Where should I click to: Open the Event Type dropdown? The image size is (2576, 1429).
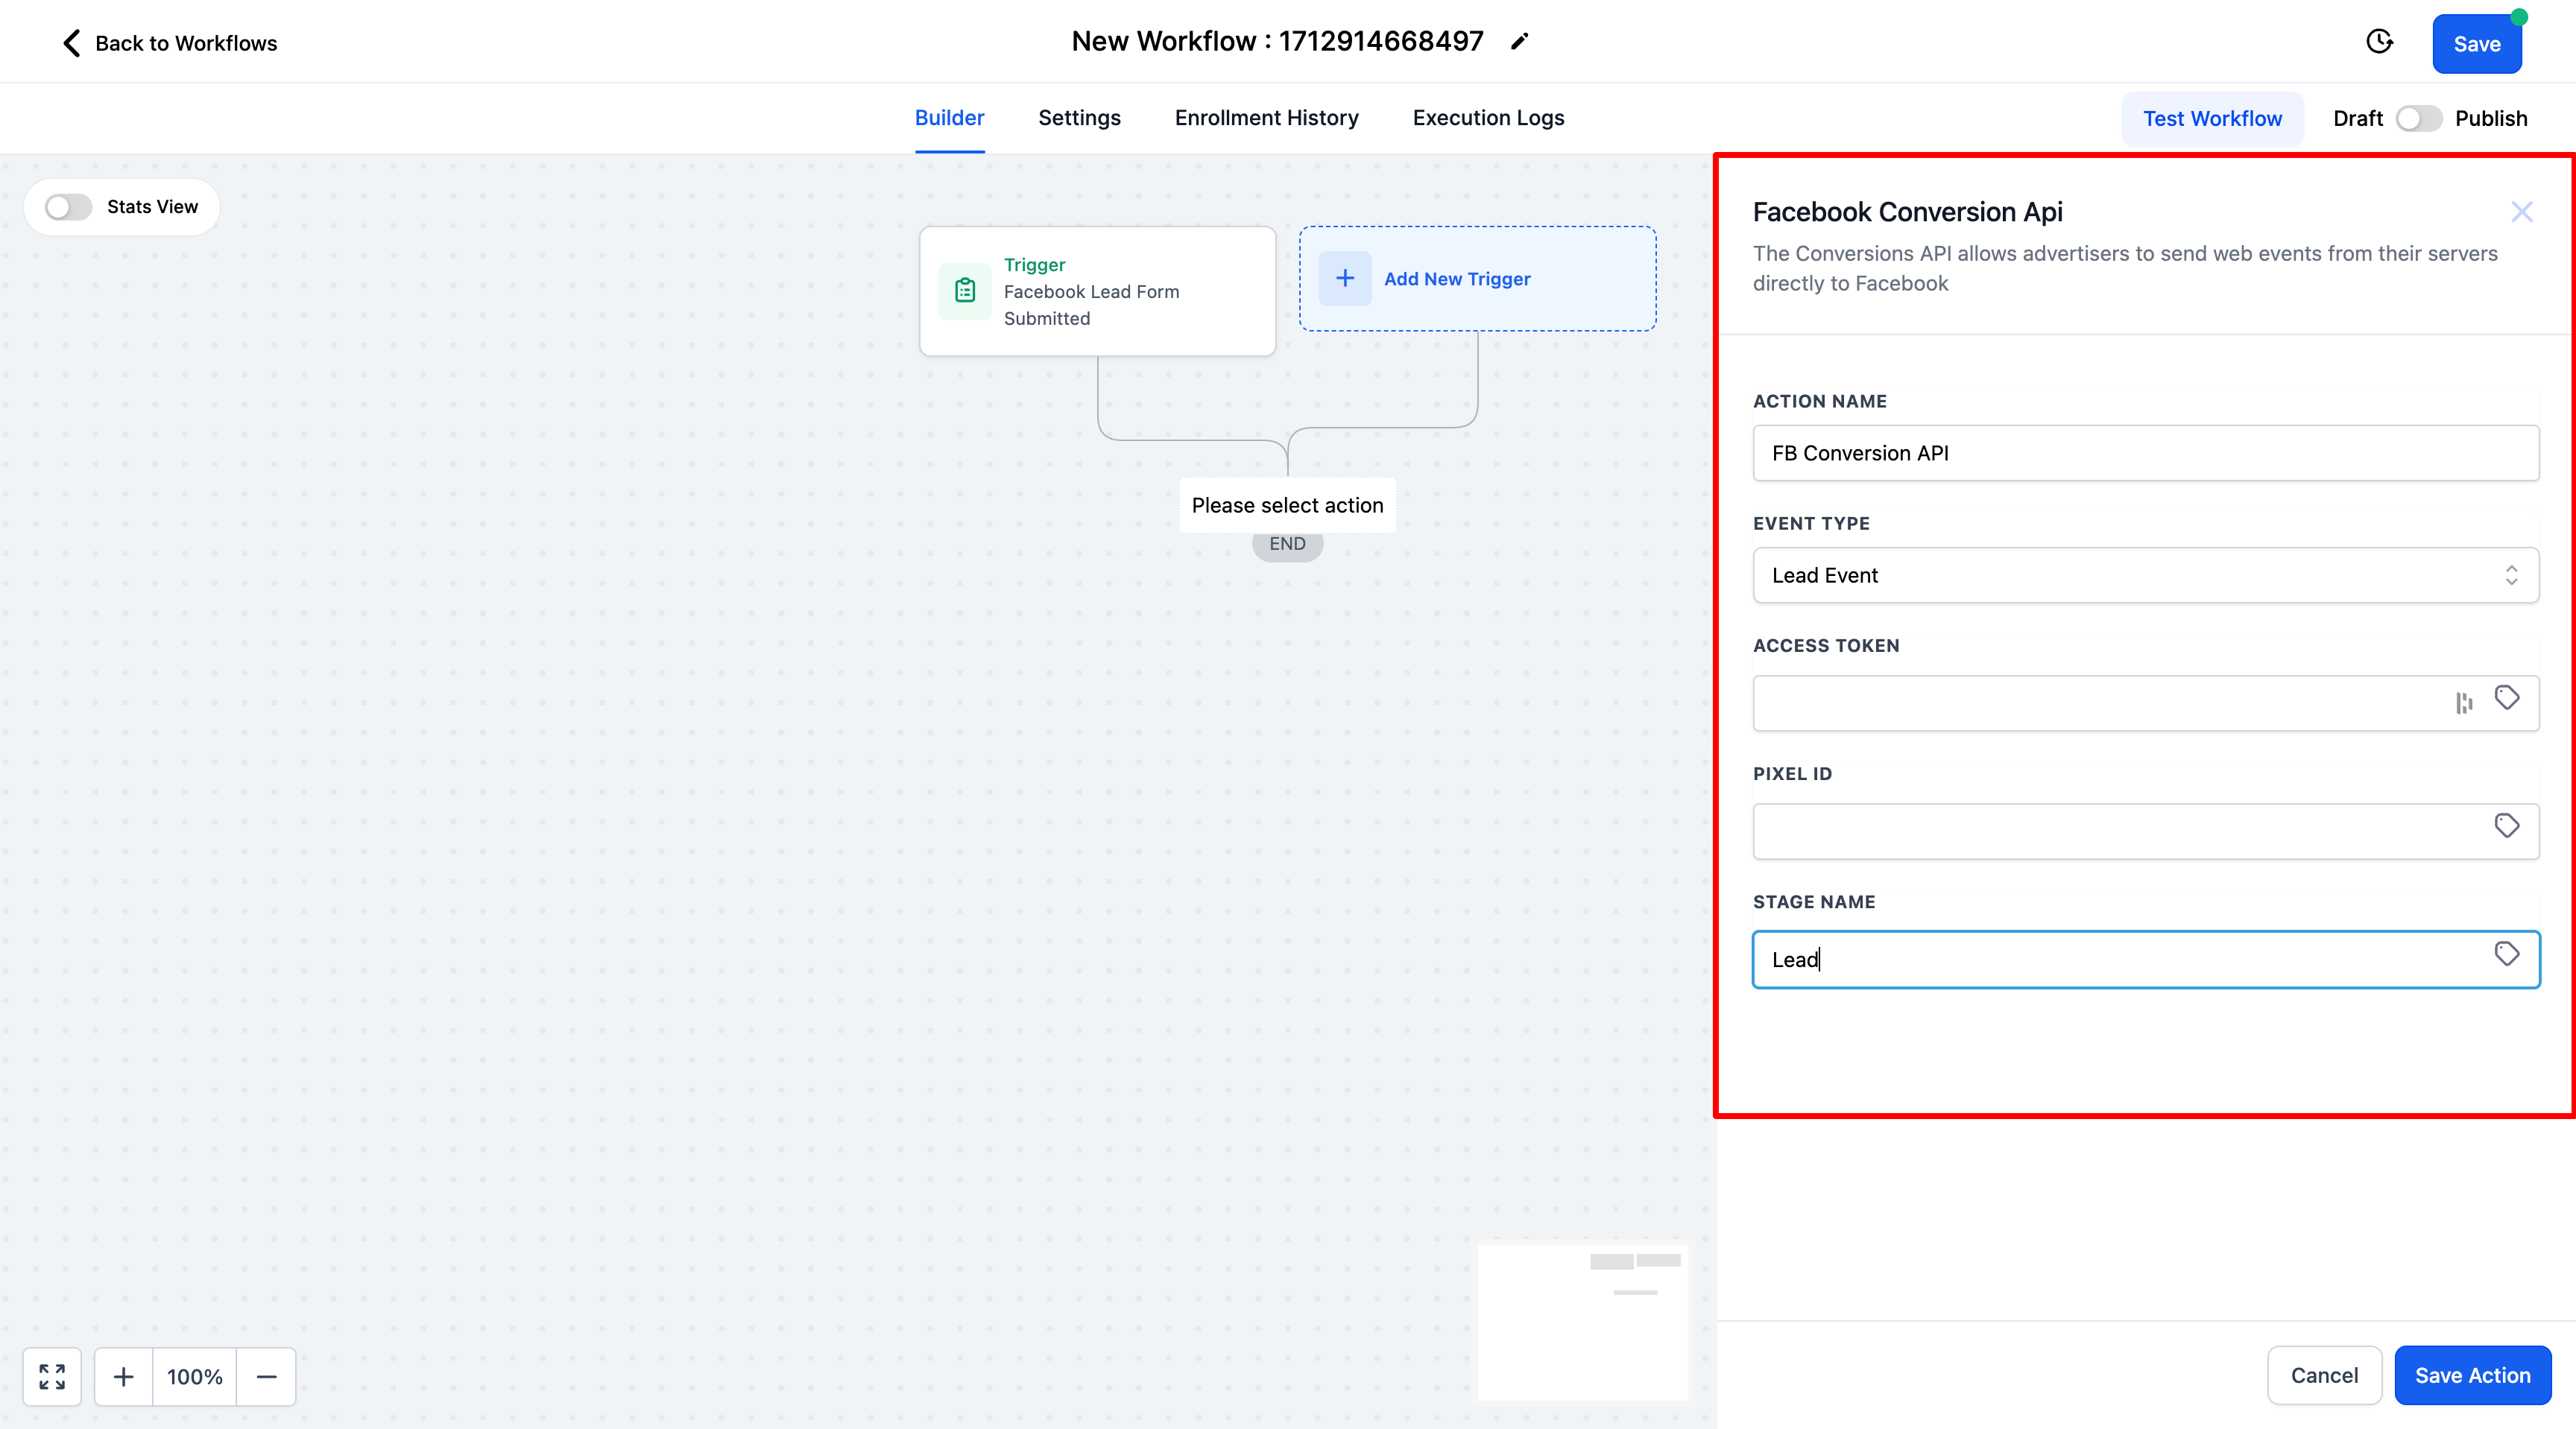(x=2145, y=576)
